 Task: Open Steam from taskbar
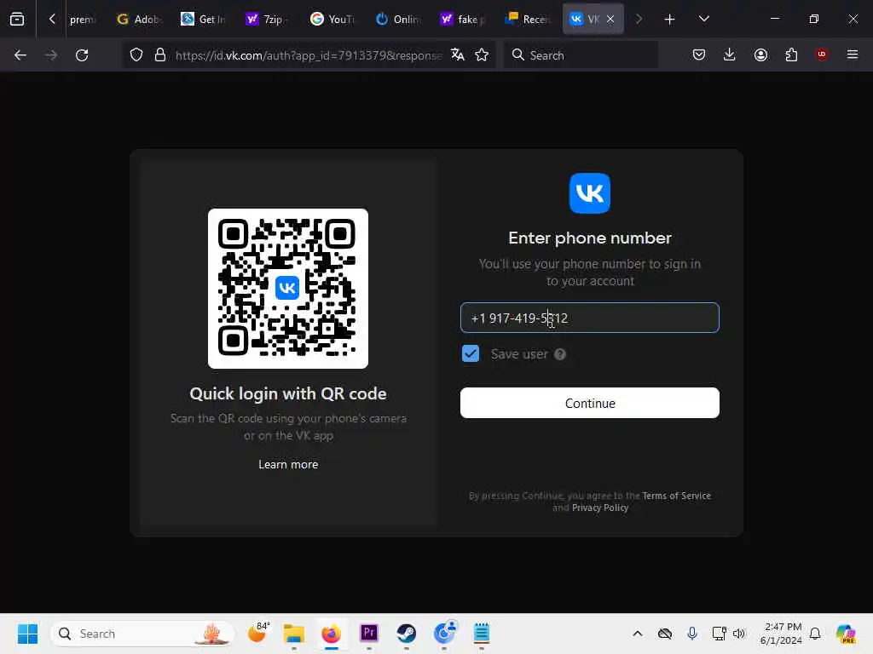(x=407, y=634)
